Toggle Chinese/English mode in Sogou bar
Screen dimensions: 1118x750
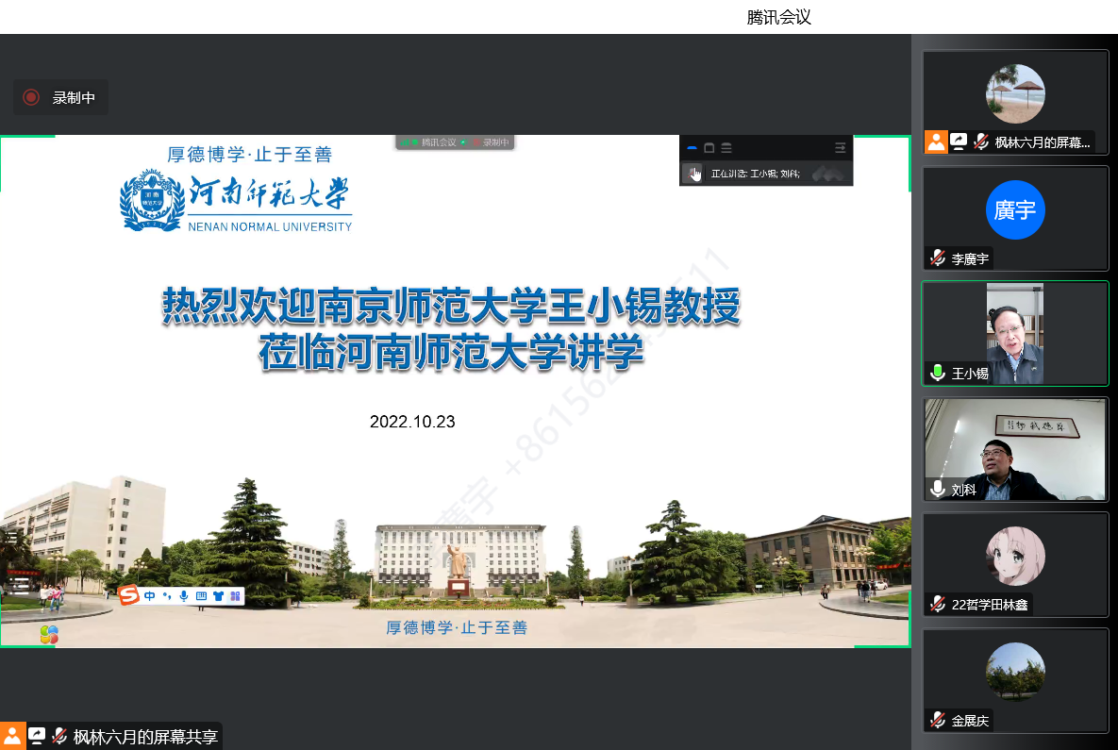tap(150, 595)
